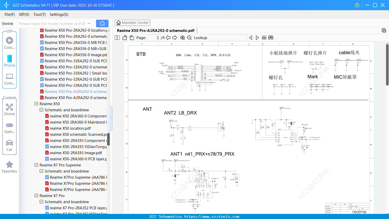Click the binoculars search icon
Screen dimensions: 389x219
click(x=271, y=38)
